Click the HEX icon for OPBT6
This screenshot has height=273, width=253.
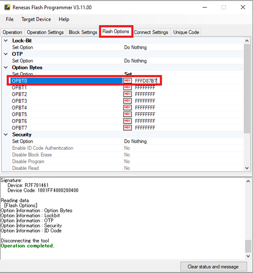[127, 121]
